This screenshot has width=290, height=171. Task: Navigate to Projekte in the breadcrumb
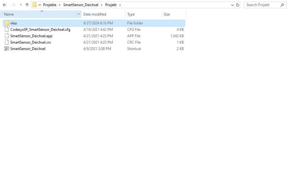pos(50,5)
